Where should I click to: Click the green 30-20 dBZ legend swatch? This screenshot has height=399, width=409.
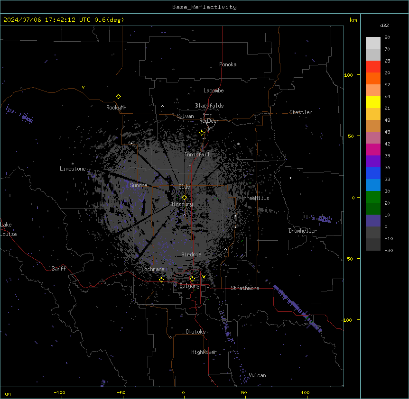click(373, 197)
